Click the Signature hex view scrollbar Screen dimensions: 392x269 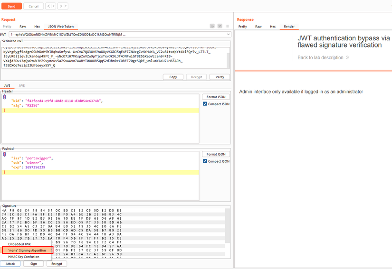click(228, 225)
